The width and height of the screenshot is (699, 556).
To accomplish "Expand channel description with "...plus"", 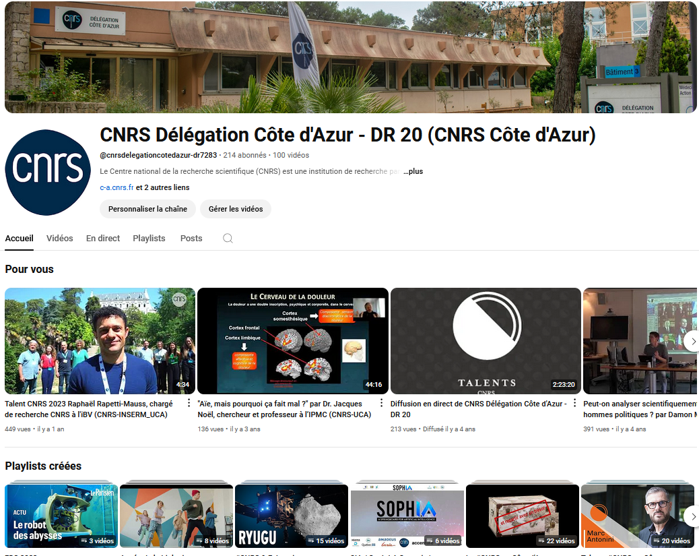I will pos(413,171).
